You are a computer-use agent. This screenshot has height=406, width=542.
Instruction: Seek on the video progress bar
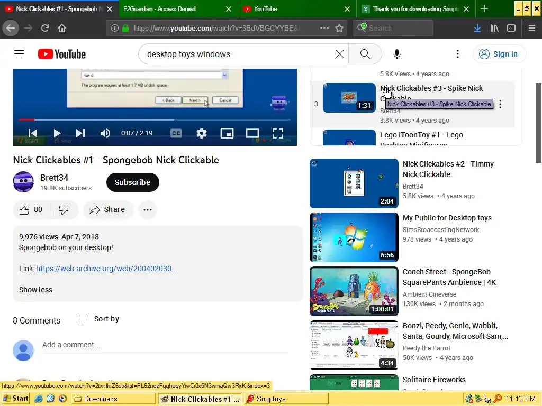[155, 120]
